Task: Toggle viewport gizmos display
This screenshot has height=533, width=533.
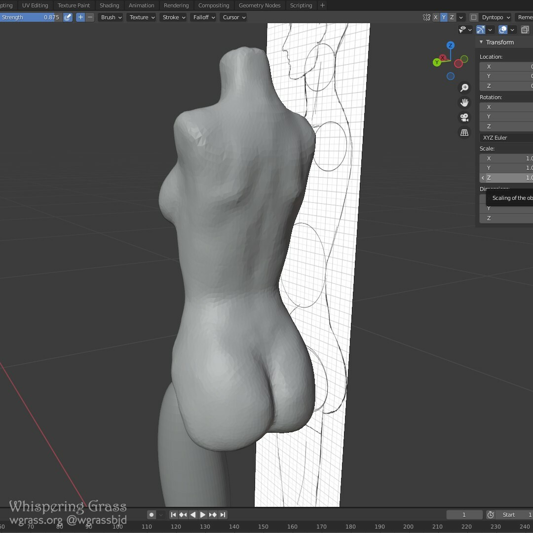Action: tap(481, 30)
